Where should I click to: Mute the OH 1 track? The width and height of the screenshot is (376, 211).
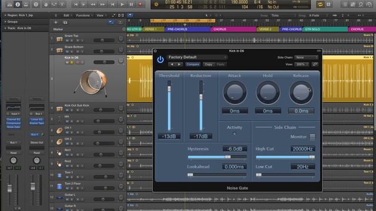(67, 132)
